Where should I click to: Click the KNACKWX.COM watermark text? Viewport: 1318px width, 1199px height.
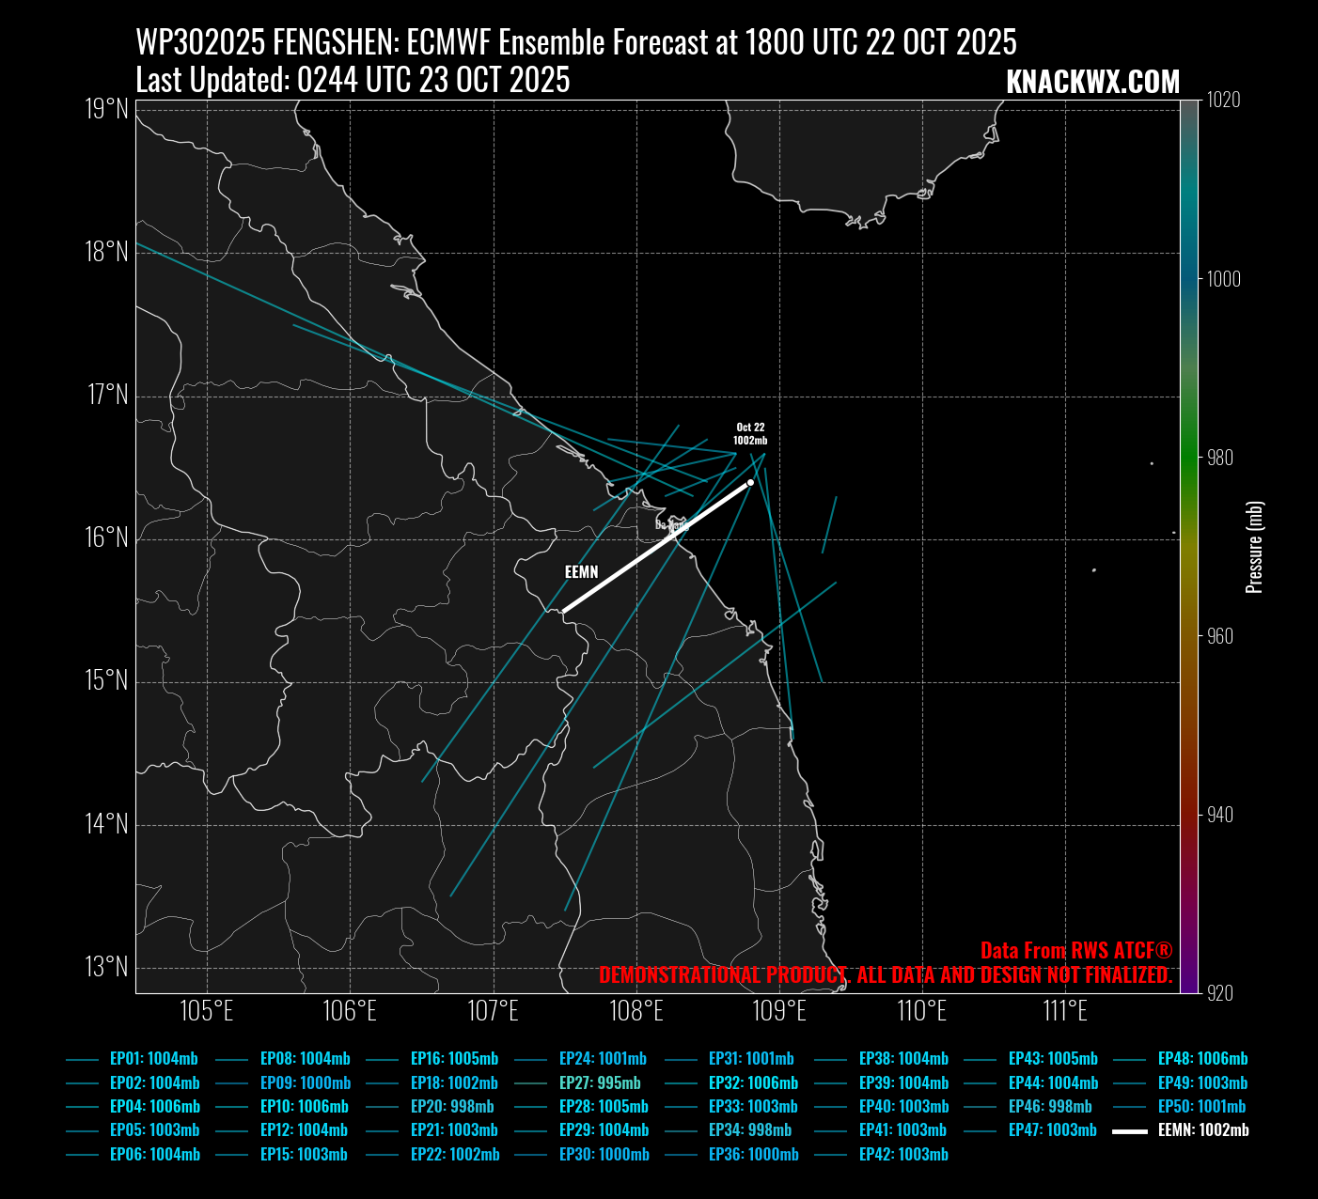click(x=1092, y=83)
